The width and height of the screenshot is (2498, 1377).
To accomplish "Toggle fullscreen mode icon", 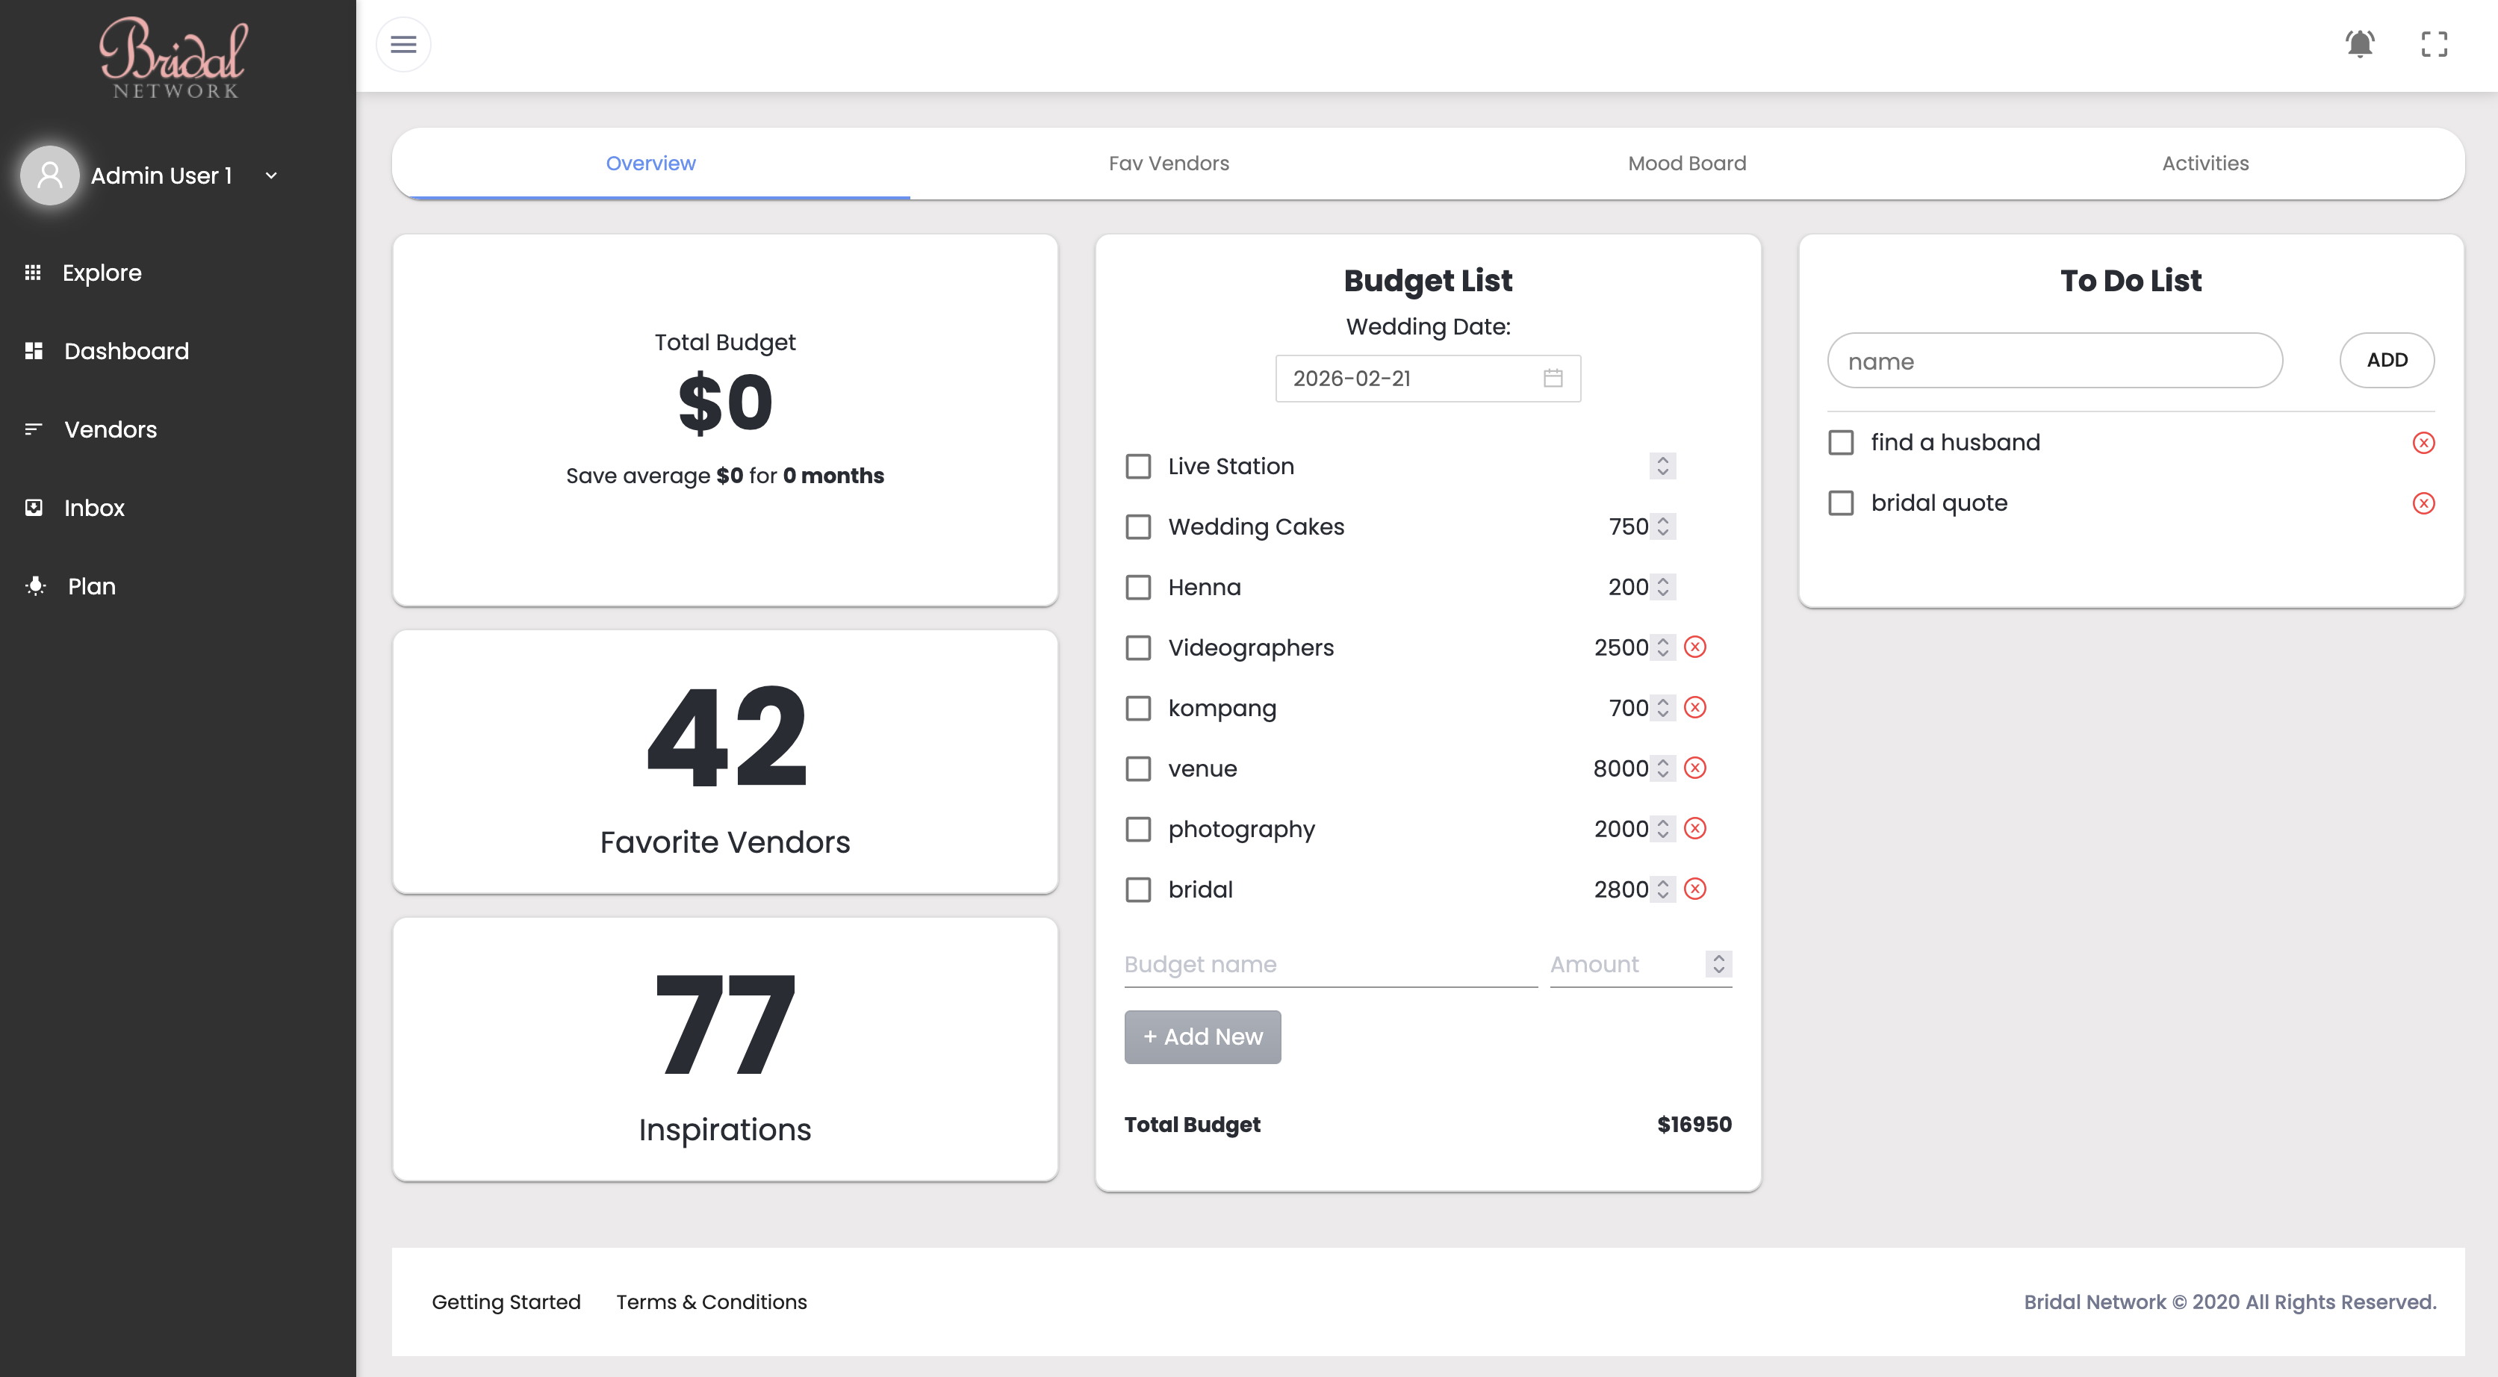I will click(2434, 45).
